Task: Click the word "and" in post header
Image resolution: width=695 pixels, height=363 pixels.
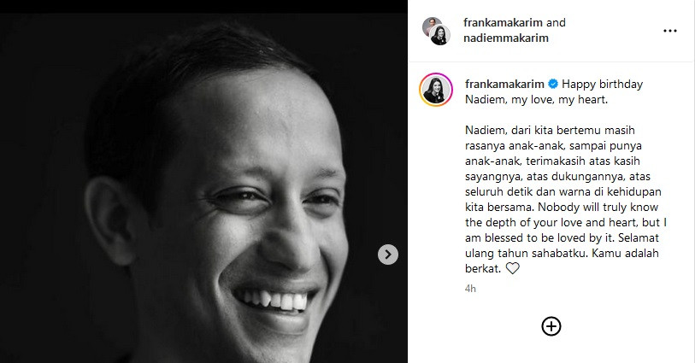Action: coord(556,22)
